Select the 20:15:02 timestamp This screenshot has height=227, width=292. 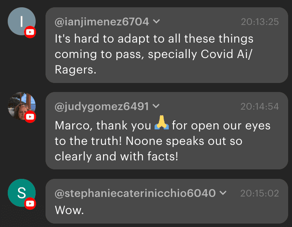[259, 193]
